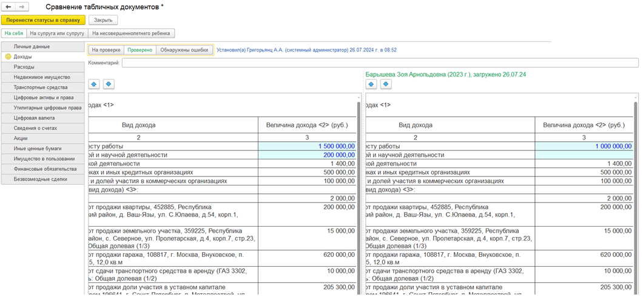Set status to Обнаружены ошибки

pyautogui.click(x=184, y=50)
